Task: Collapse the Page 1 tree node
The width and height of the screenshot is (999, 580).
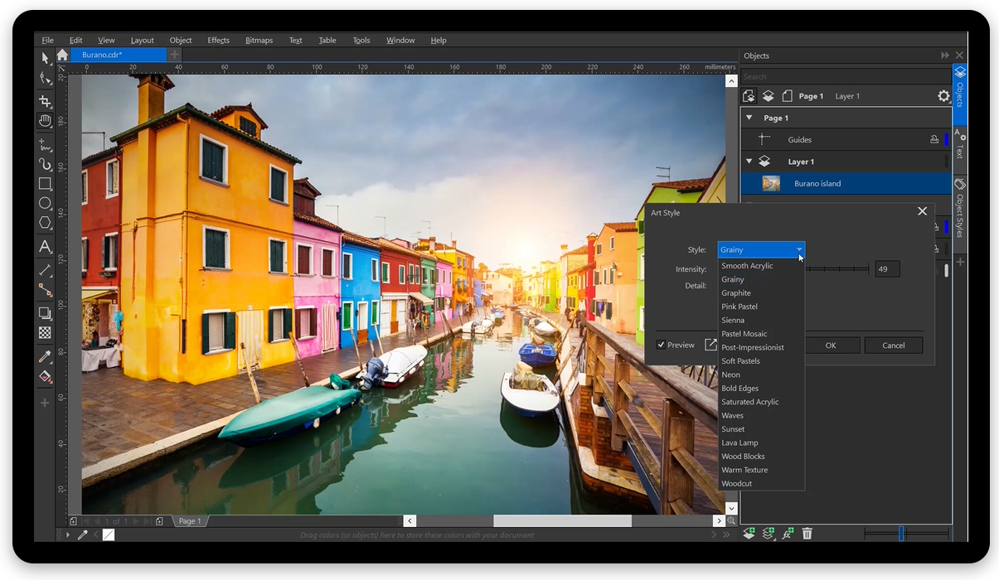Action: [x=749, y=118]
